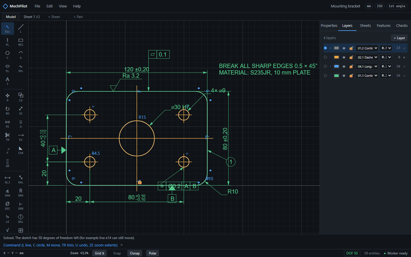This screenshot has width=411, height=257.
Task: Hide the orange 02.1 Dashed layer
Action: click(x=344, y=57)
